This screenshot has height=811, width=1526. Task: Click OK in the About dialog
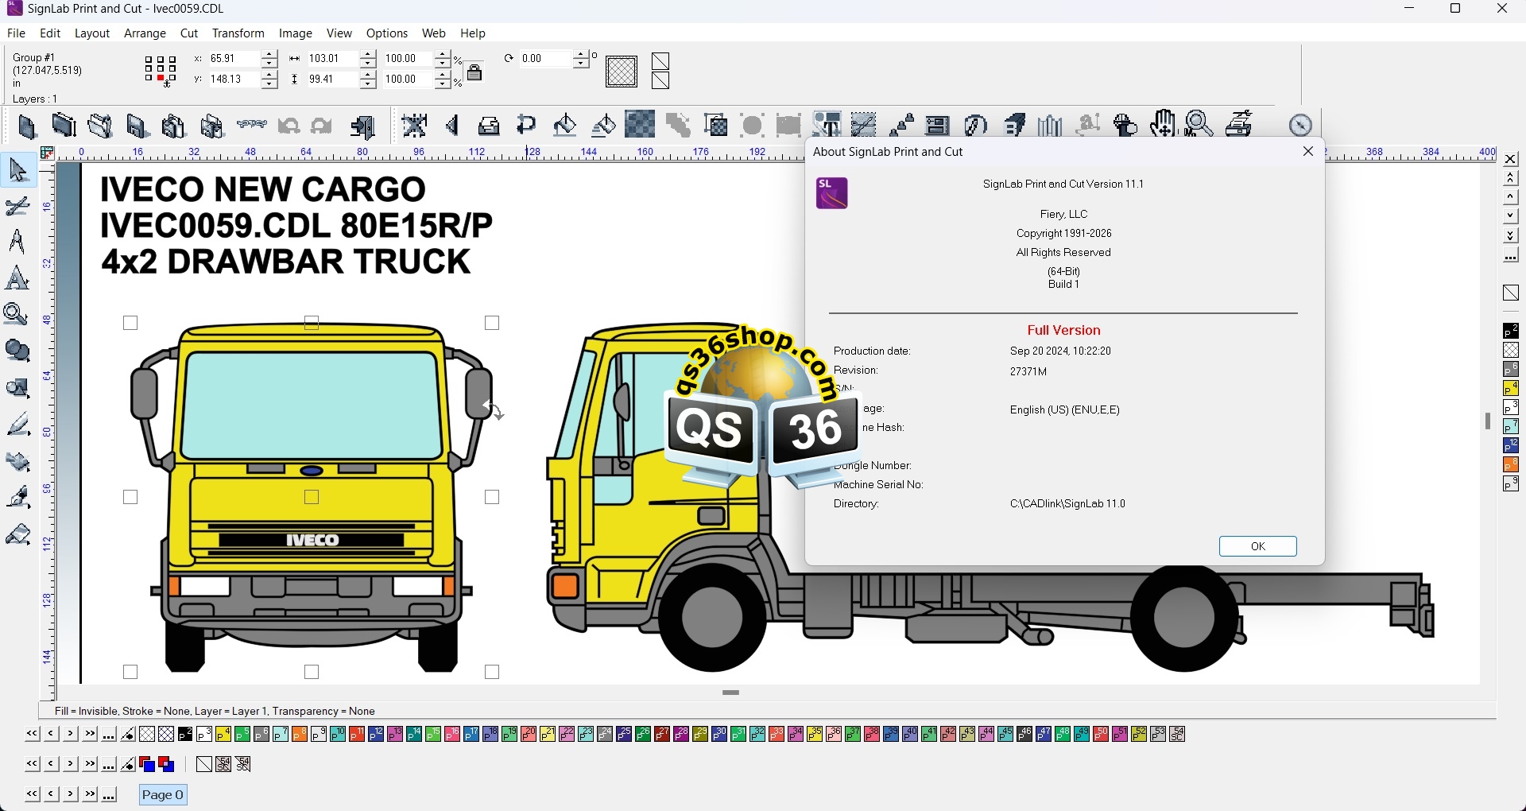coord(1257,547)
